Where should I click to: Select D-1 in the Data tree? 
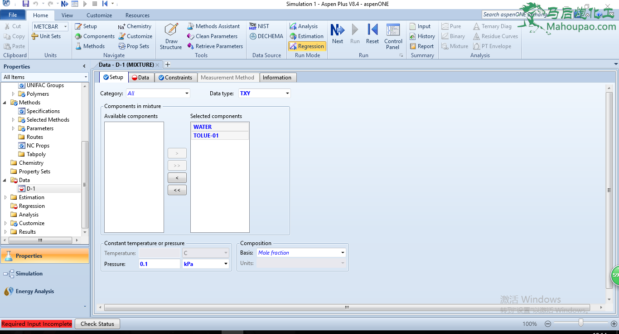[x=31, y=189]
